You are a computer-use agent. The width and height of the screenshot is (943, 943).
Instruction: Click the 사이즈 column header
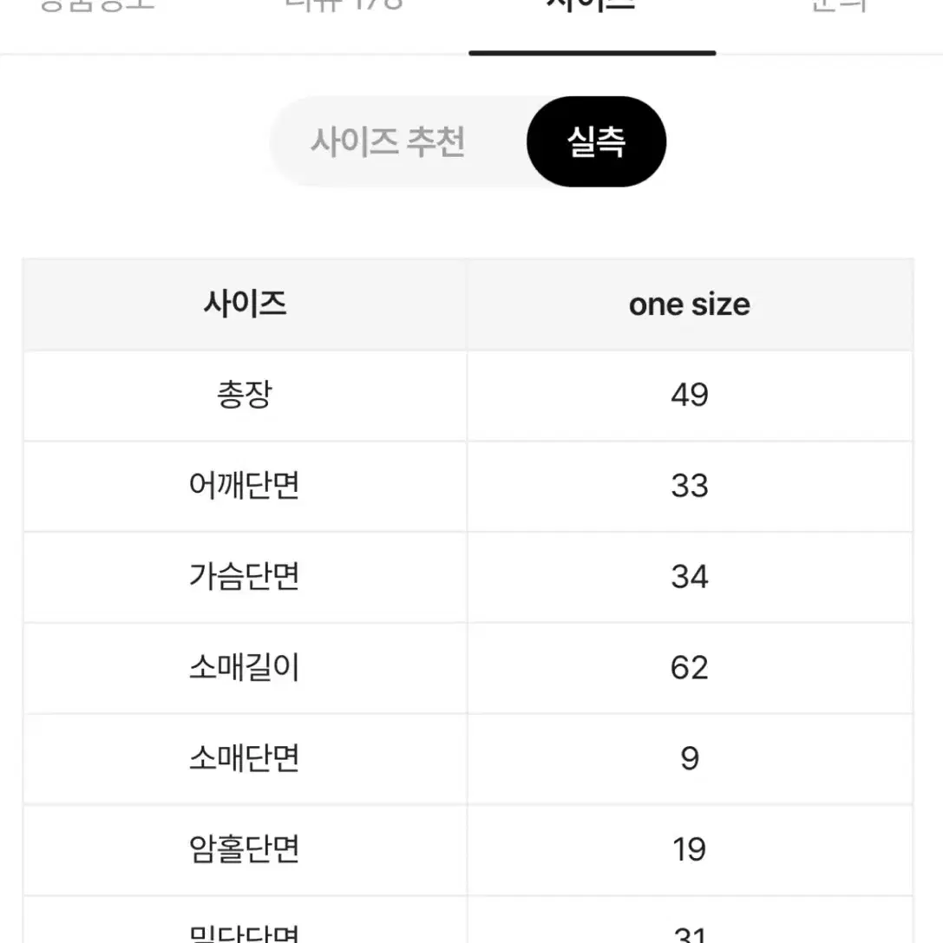(x=245, y=304)
